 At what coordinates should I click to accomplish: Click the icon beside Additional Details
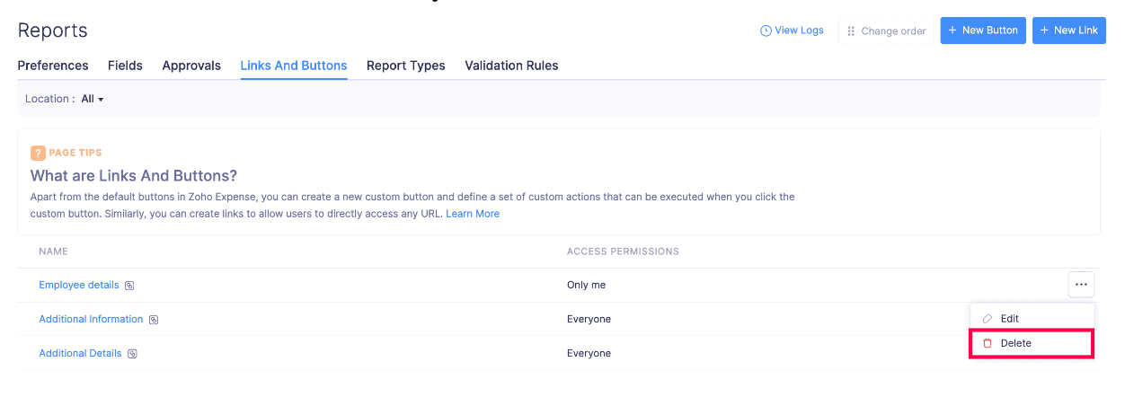pyautogui.click(x=132, y=354)
